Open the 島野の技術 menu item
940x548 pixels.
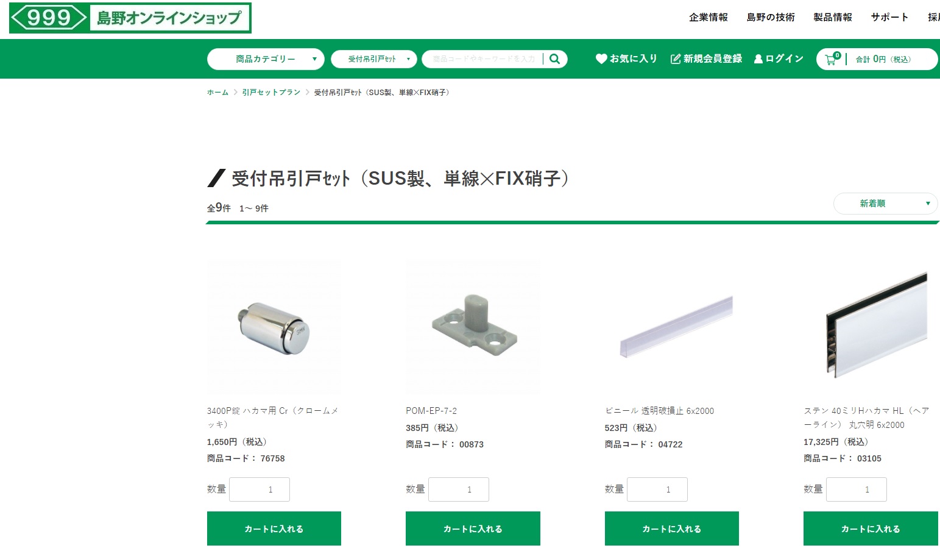(771, 17)
